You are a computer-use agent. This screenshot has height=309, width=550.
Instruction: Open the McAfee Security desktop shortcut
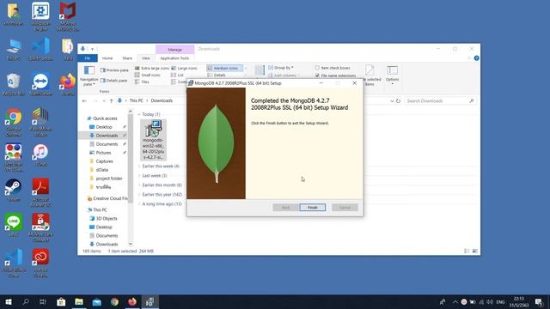point(68,16)
